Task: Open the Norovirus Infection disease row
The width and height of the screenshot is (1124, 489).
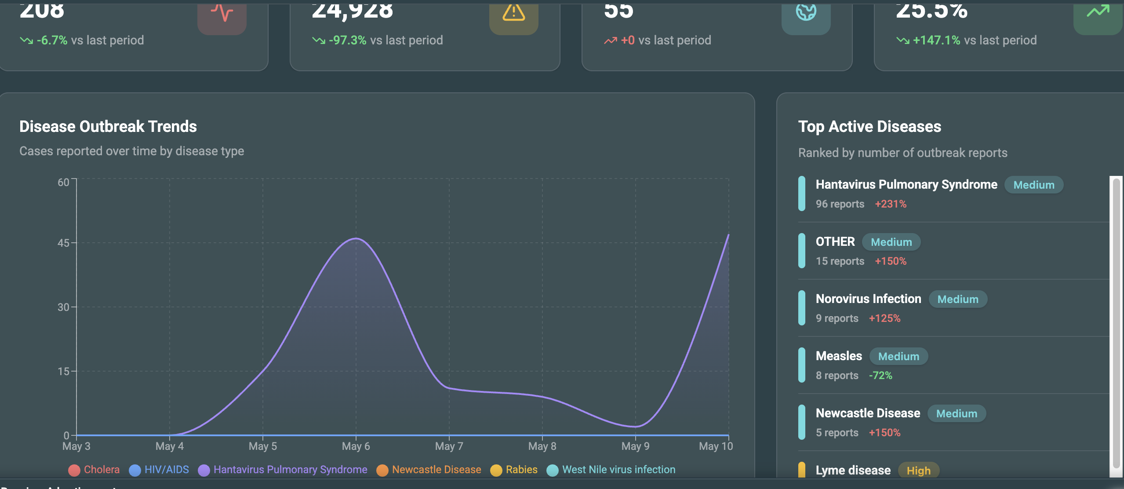Action: point(952,308)
